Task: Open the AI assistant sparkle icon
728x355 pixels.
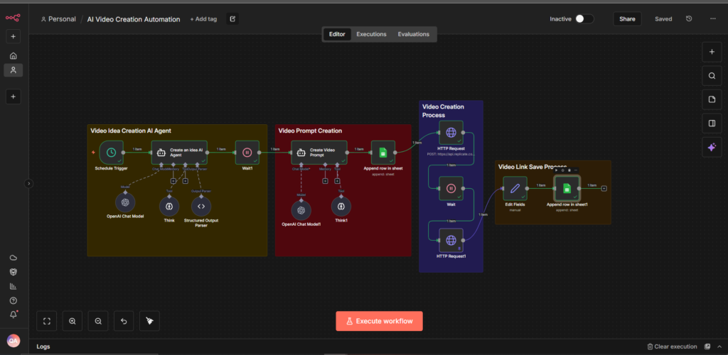Action: 712,147
